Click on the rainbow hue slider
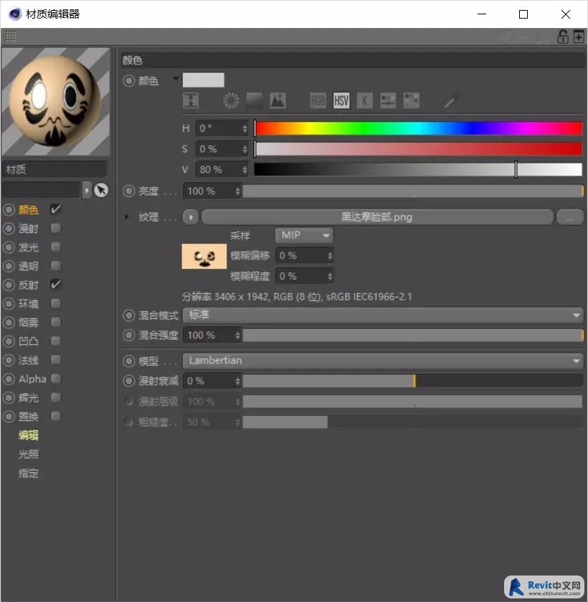 (418, 128)
